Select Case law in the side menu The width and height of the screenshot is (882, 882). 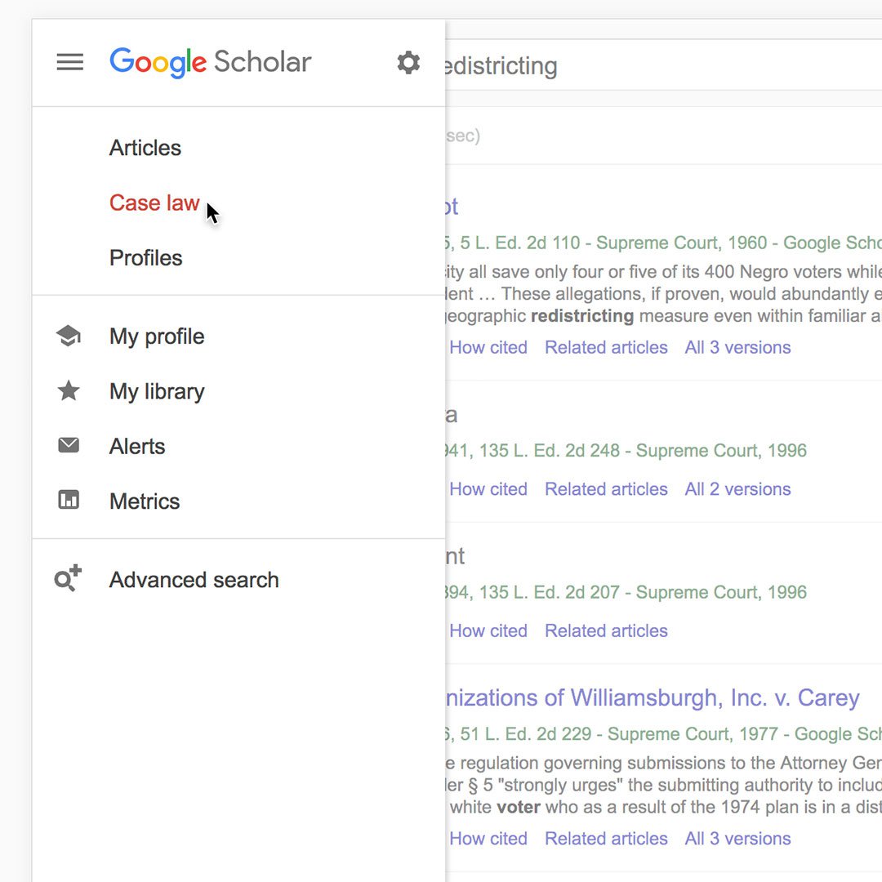(154, 203)
